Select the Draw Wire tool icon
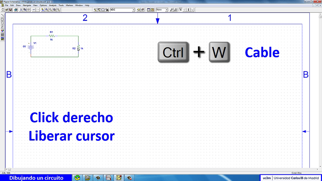This screenshot has width=322, height=181. point(95,9)
